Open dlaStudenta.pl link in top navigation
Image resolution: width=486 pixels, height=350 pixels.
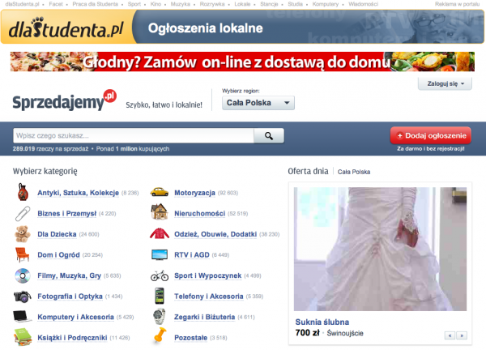(23, 4)
